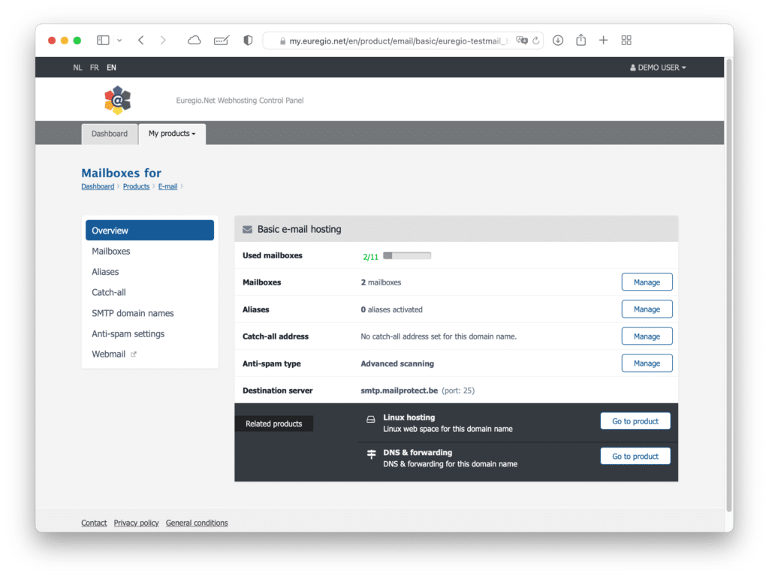Open the browser Share icon
Screen dimensions: 769x579
point(581,40)
